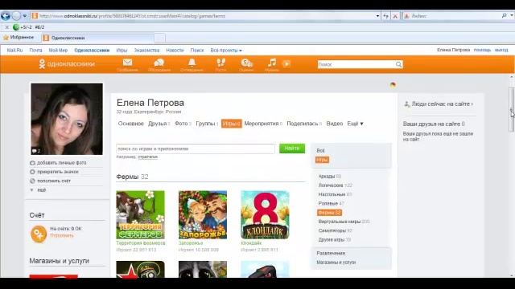This screenshot has height=289, width=515.
Task: Click the 'помощь' link at top right
Action: (x=482, y=50)
